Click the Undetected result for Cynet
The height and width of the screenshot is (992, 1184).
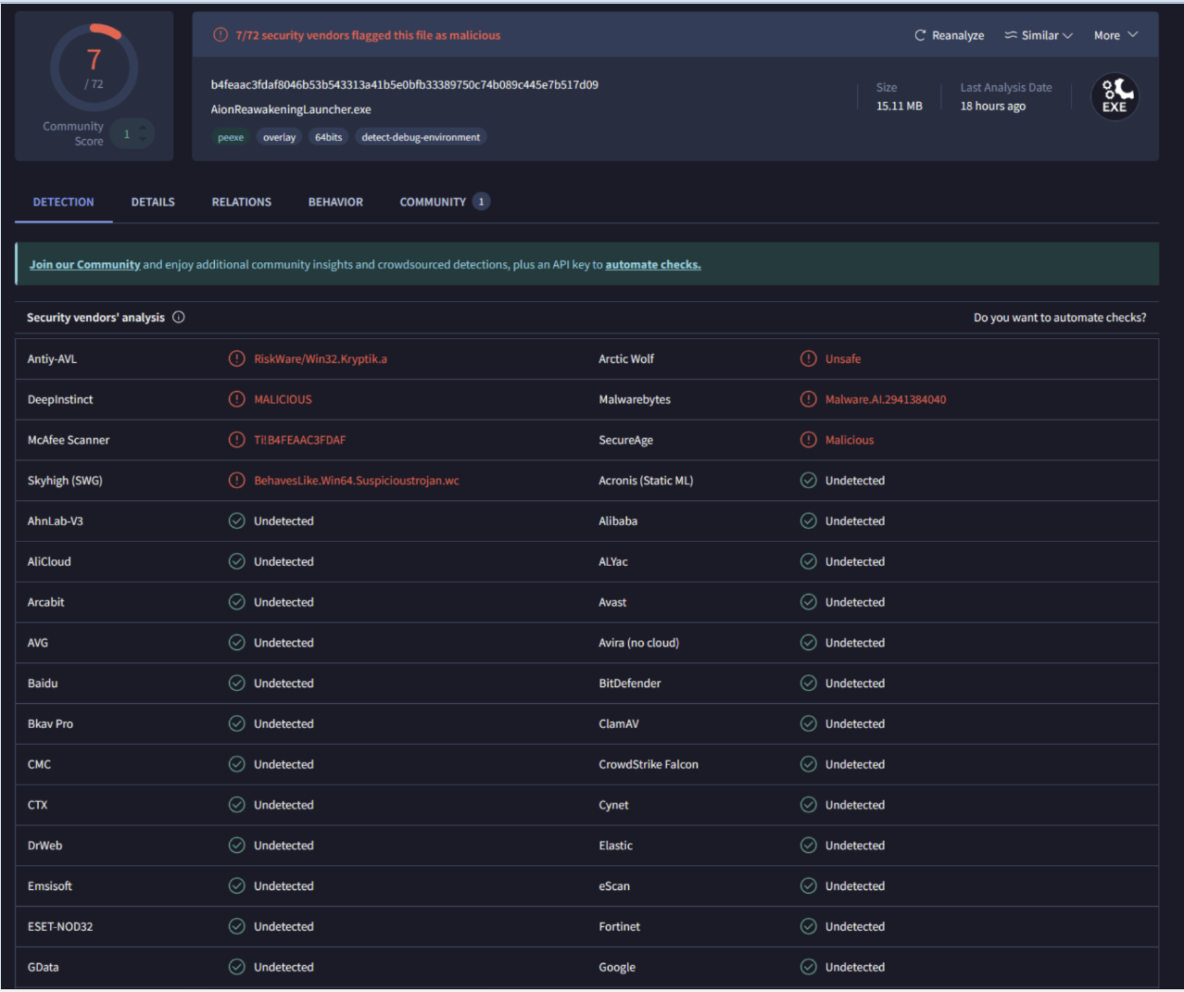pos(855,805)
